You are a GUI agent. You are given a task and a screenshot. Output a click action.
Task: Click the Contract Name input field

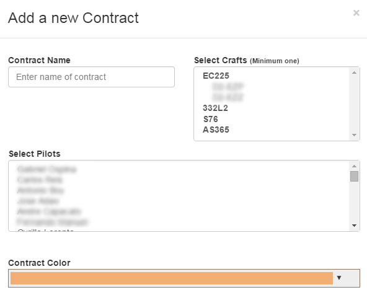91,77
